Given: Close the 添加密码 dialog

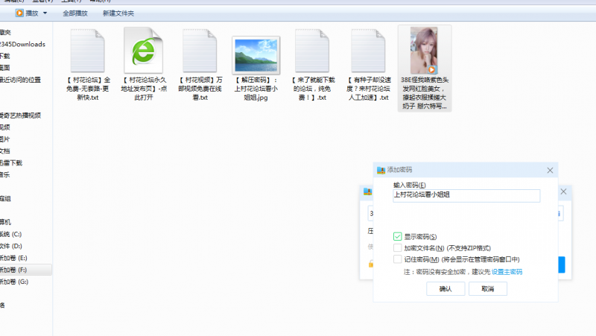Looking at the screenshot, I should (x=550, y=170).
